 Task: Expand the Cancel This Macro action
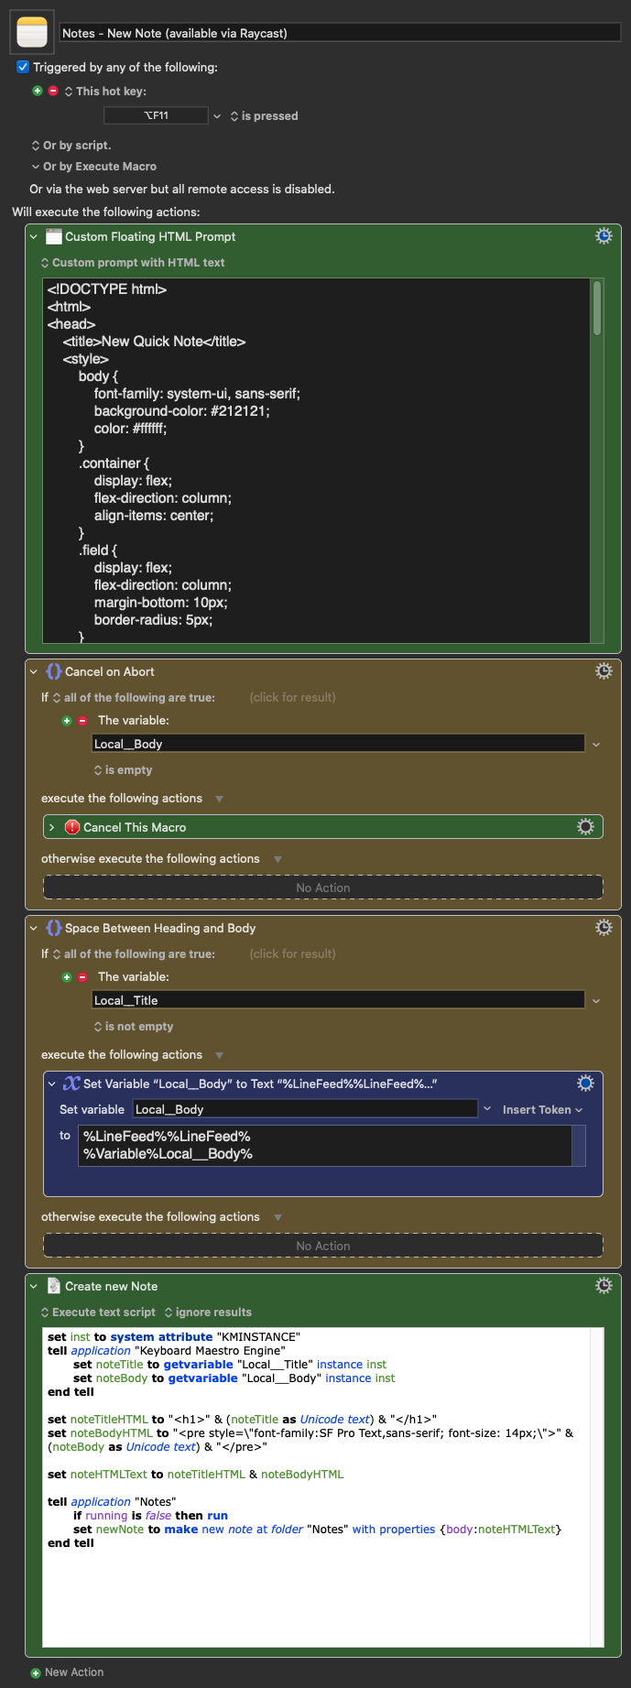[x=51, y=827]
